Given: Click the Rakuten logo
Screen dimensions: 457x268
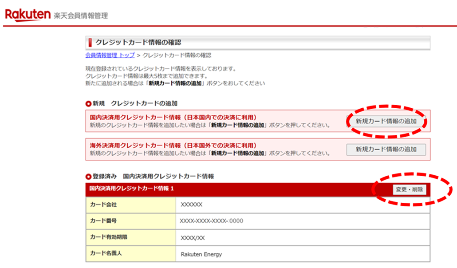Looking at the screenshot, I should click(x=28, y=15).
